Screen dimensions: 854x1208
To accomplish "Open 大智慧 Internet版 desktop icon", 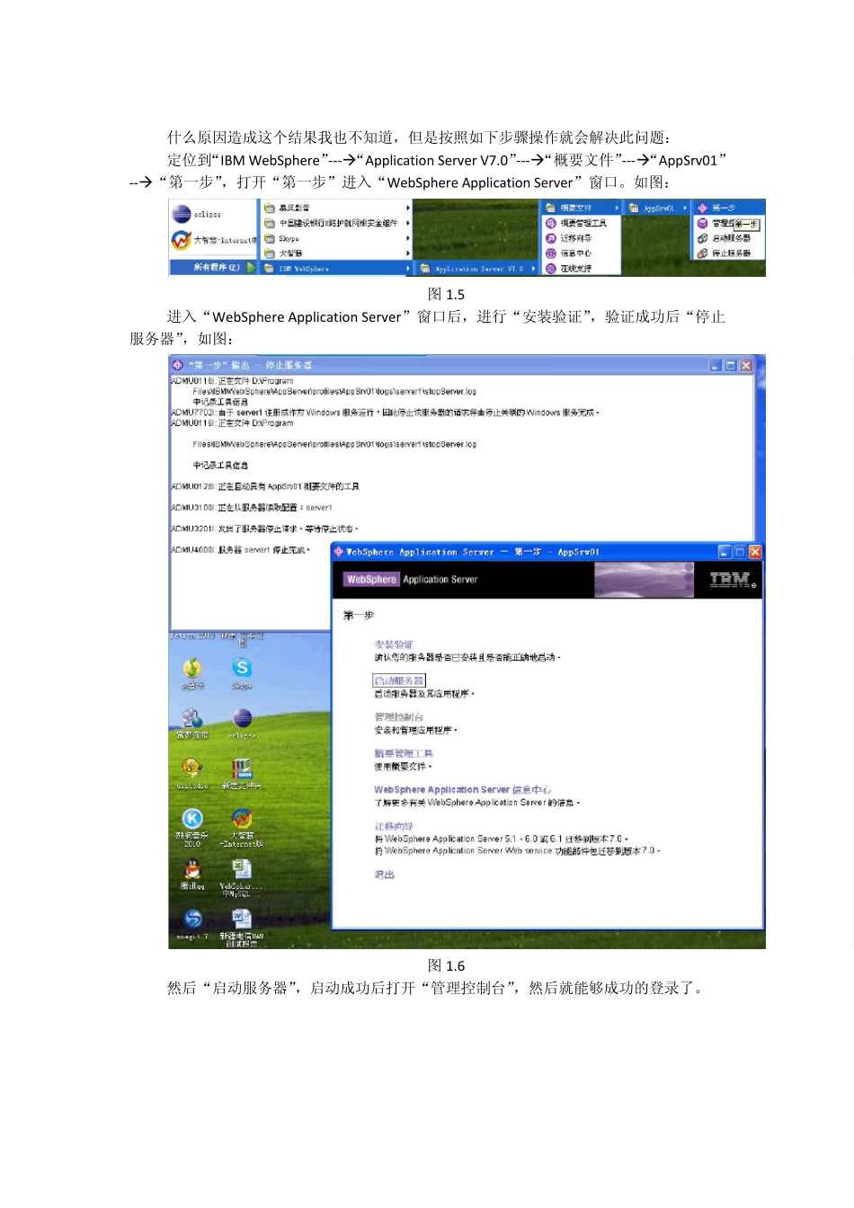I will coord(242,827).
